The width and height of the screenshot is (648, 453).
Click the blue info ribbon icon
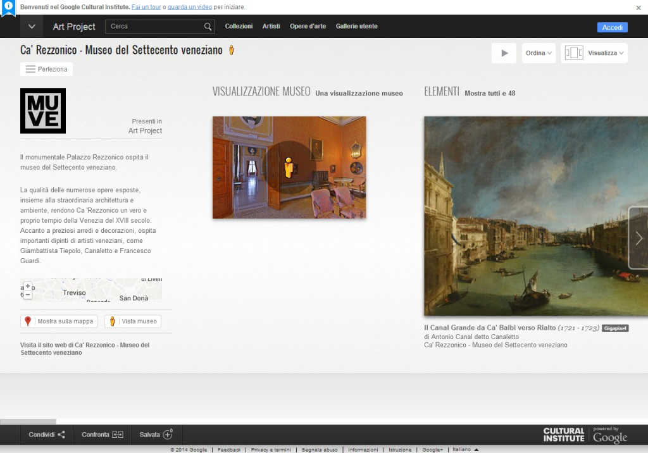8,8
